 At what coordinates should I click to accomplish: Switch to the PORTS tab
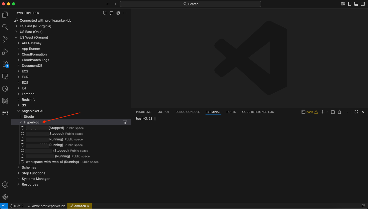click(x=231, y=112)
